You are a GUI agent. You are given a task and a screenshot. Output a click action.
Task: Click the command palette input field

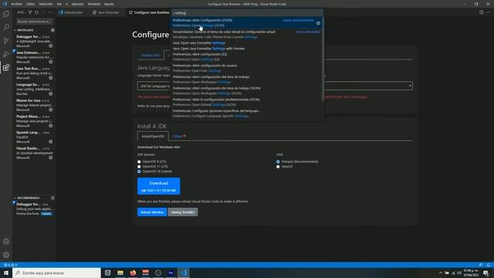pyautogui.click(x=247, y=13)
